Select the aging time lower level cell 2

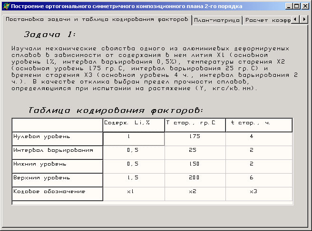point(259,166)
